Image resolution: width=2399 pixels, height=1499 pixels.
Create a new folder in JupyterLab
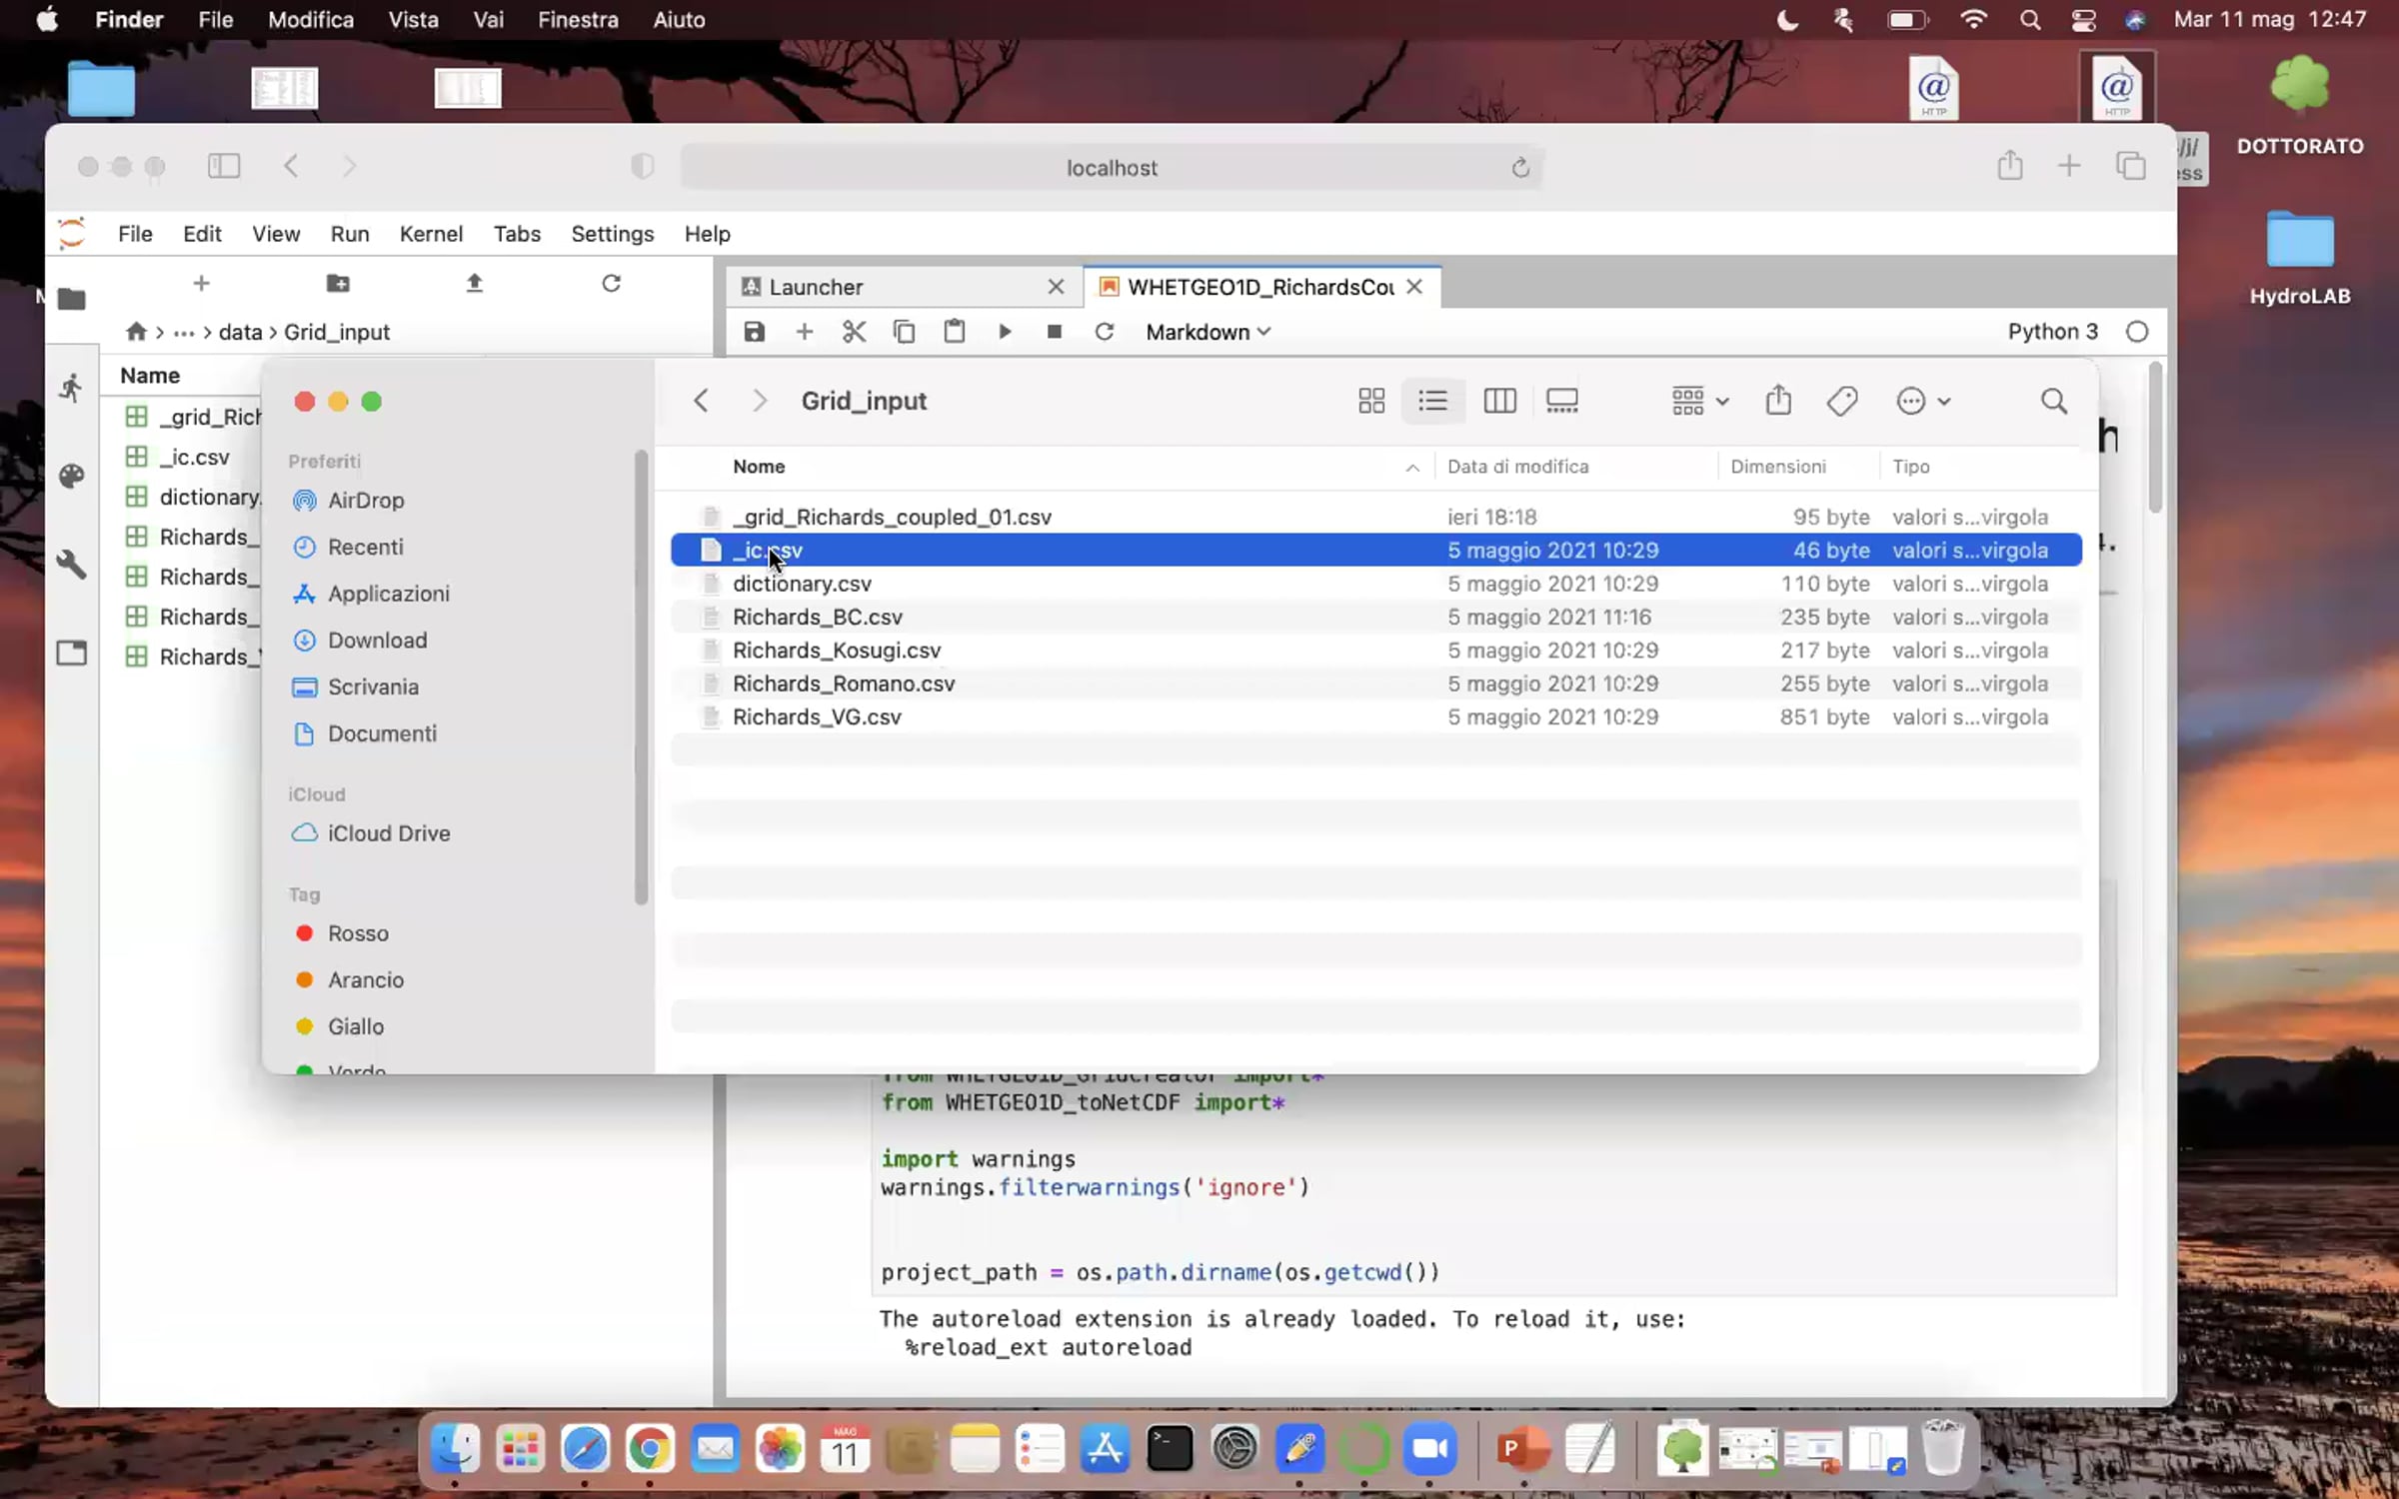click(338, 284)
